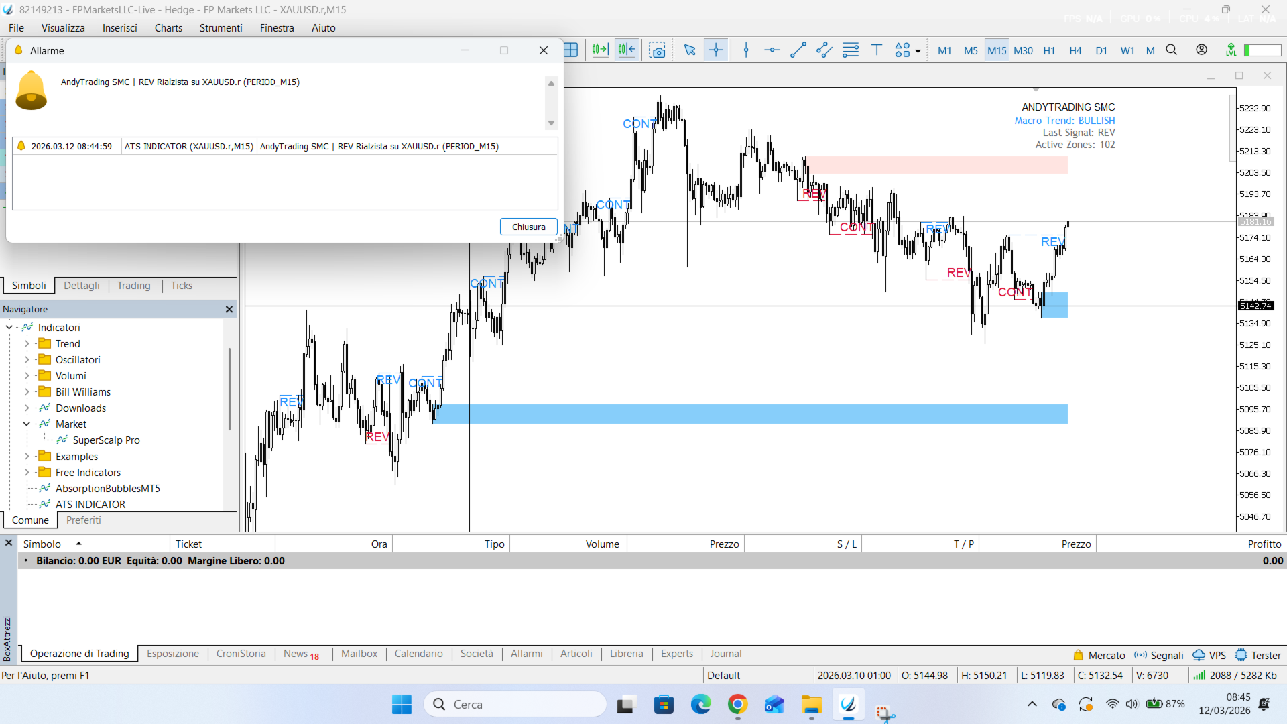Open the account profile icon
Screen dimensions: 1287x724
tap(1201, 50)
